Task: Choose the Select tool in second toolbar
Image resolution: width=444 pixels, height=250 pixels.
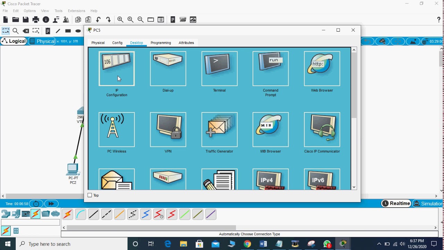Action: 6,31
